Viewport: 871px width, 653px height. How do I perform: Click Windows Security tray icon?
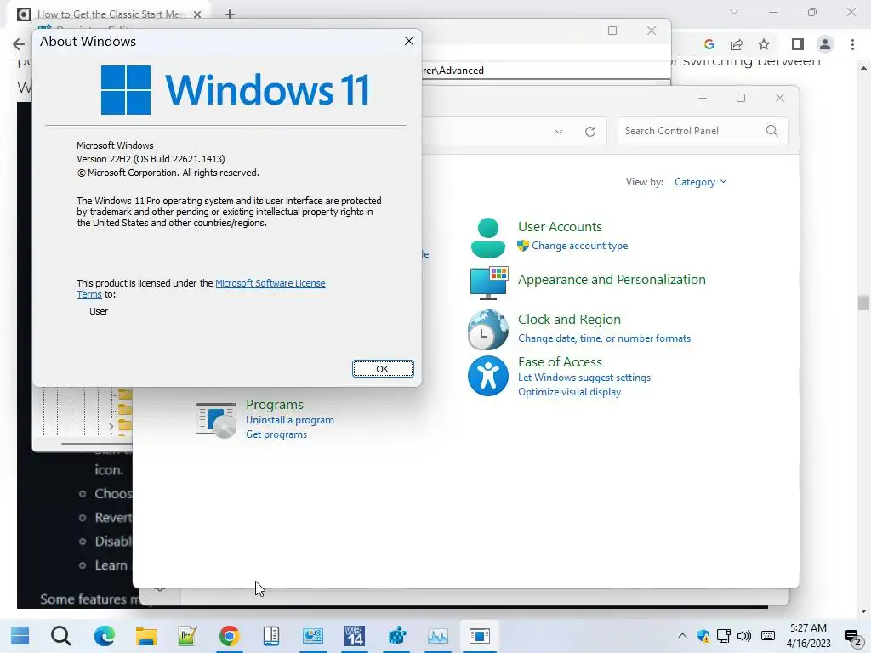[703, 636]
